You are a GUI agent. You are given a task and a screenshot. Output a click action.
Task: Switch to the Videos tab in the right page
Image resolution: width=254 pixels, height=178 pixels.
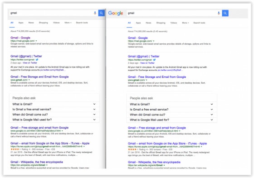point(173,23)
